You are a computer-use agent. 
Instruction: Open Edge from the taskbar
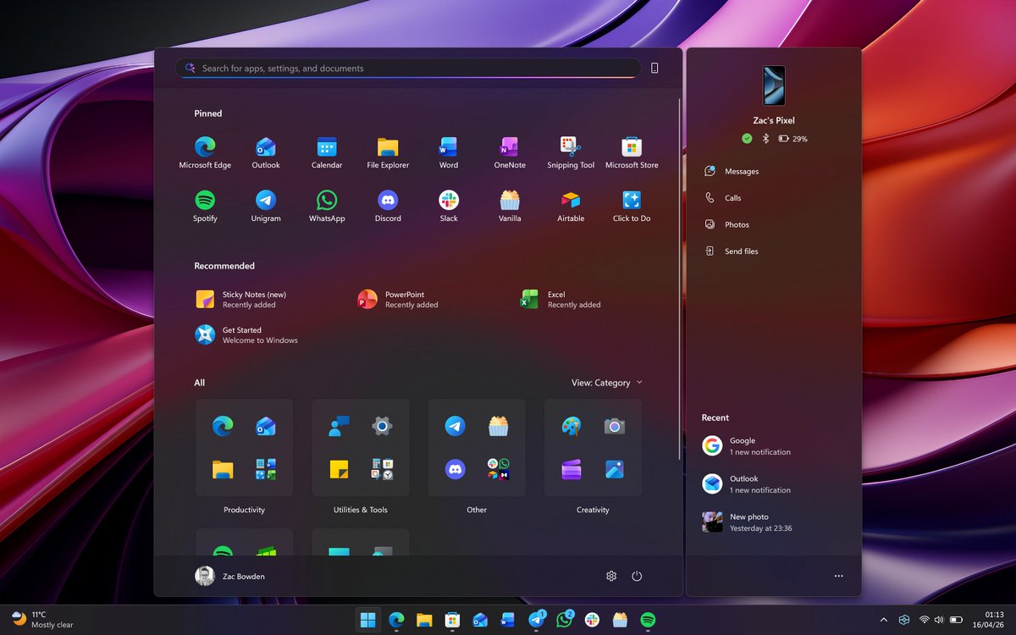coord(396,620)
